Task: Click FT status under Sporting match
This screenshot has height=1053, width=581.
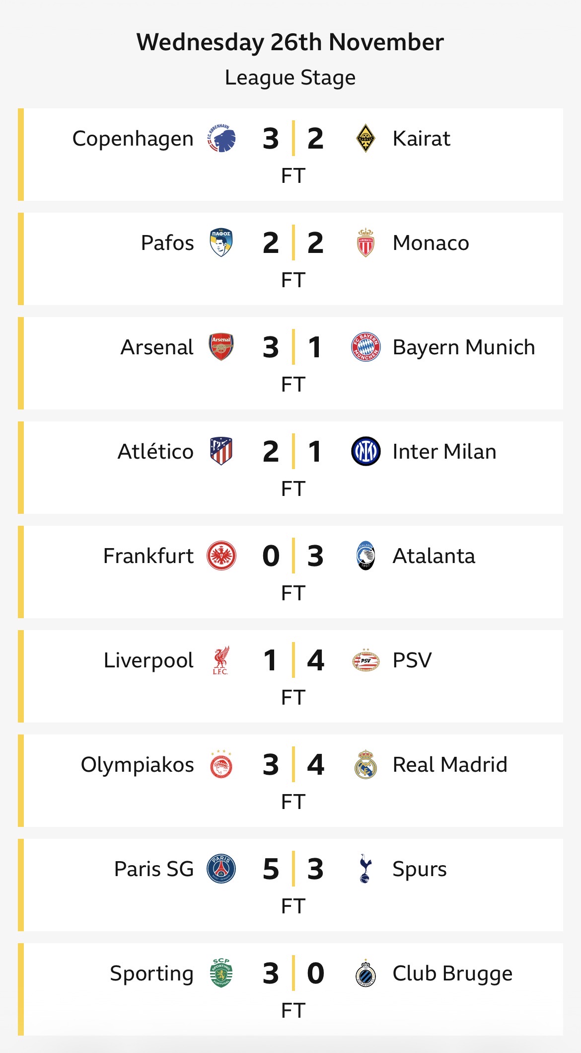Action: (293, 1010)
